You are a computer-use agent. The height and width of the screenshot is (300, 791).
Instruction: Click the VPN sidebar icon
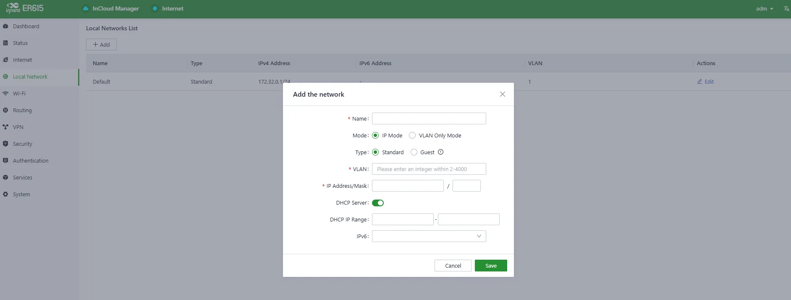click(x=5, y=127)
